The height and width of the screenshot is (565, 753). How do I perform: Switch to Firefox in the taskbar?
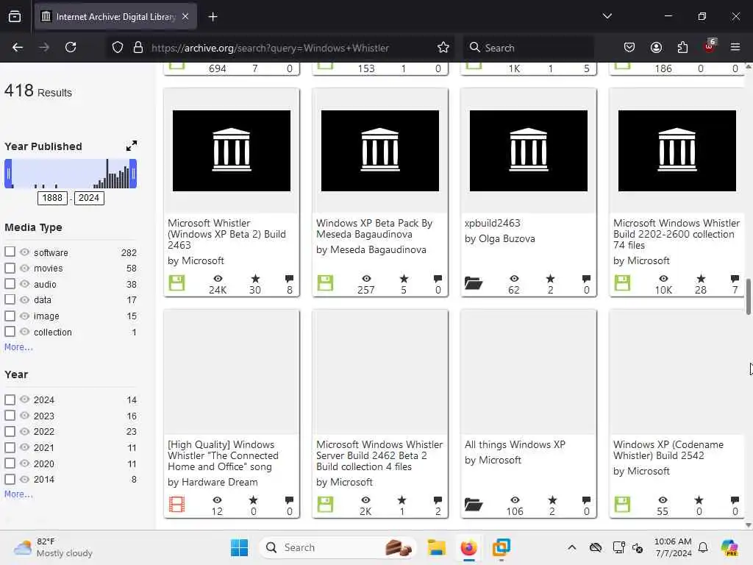(468, 547)
